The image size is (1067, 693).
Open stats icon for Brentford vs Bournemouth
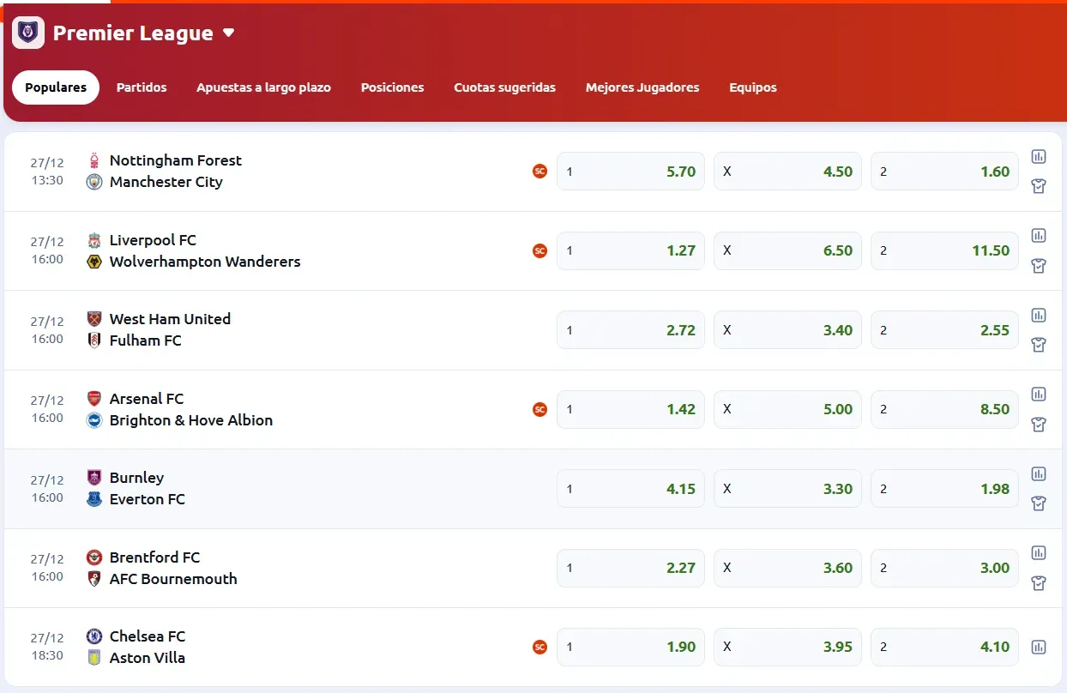coord(1039,552)
